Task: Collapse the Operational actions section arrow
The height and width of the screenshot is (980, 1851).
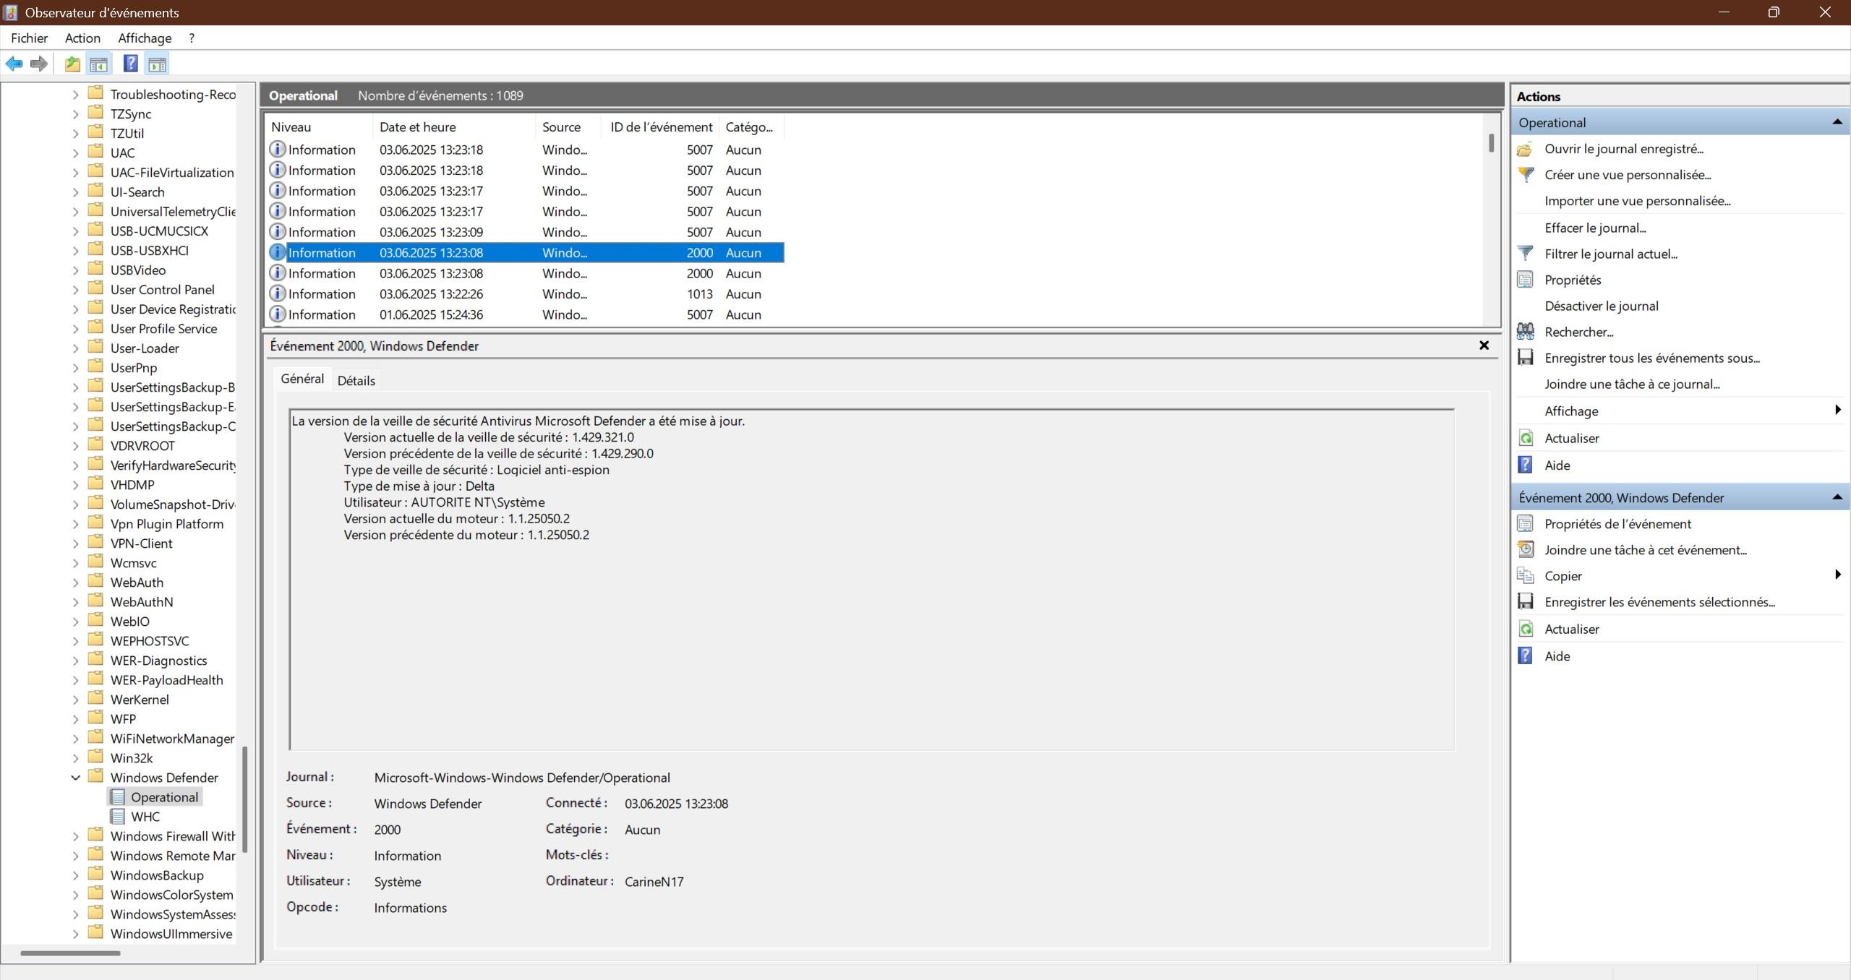Action: pyautogui.click(x=1837, y=122)
